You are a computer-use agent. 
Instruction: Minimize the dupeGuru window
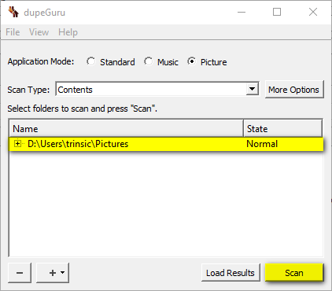point(242,12)
